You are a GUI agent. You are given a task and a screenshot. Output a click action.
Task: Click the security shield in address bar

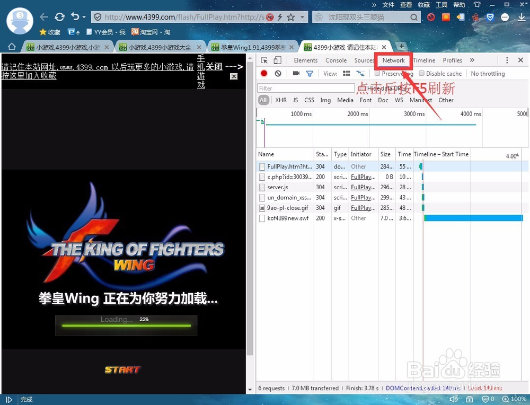pos(98,17)
